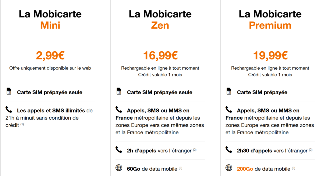
Task: Open the La Mobicarte Mini title
Action: tap(50, 20)
